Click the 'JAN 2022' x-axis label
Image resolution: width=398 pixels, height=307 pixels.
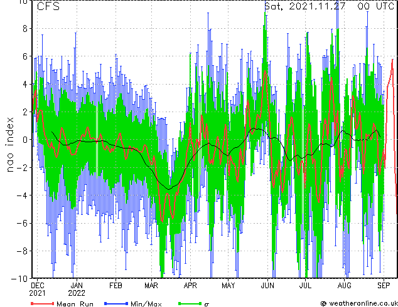click(77, 289)
